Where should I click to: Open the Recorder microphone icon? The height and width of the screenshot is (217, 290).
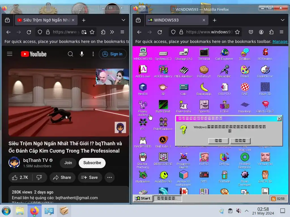(224, 71)
